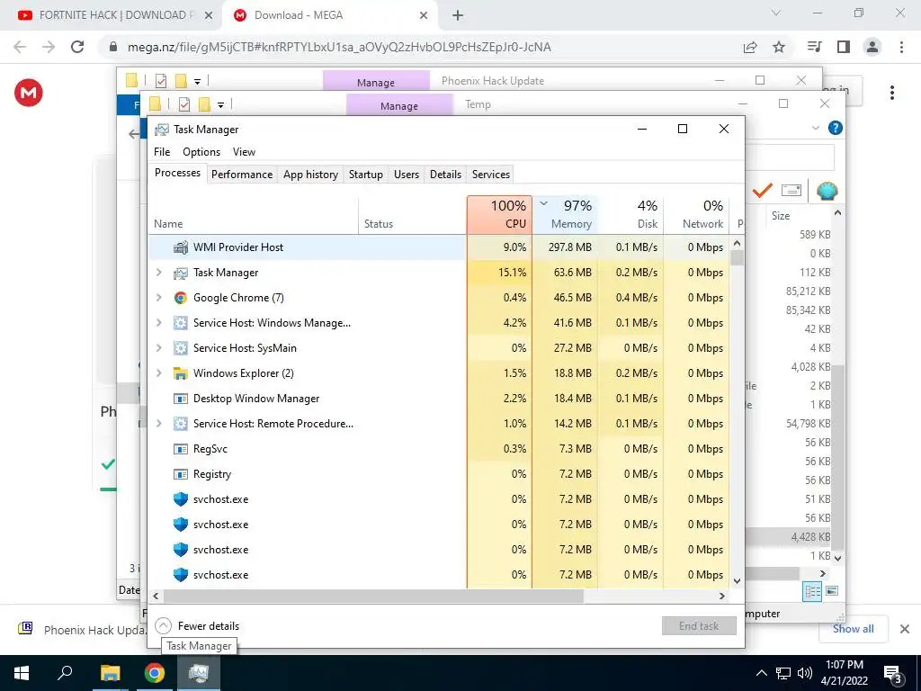Open Chrome tab search dropdown

(x=776, y=13)
